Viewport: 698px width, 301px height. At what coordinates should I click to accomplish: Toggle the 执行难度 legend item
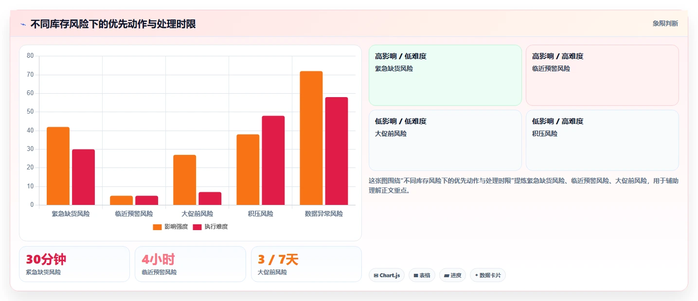[211, 227]
